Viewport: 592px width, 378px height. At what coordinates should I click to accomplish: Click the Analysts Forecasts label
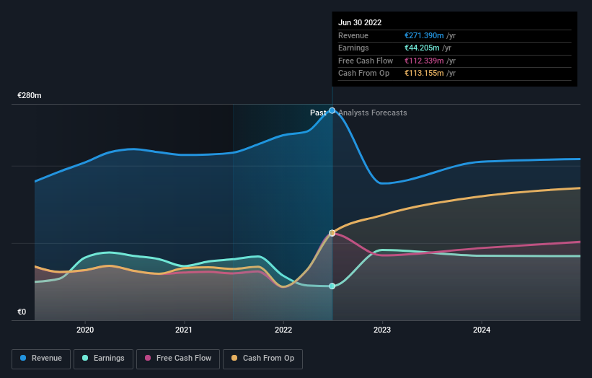(x=373, y=113)
